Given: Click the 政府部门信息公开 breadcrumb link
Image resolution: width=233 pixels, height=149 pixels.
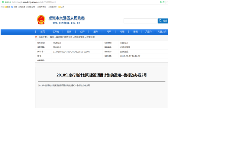Looking at the screenshot, I should click(x=64, y=37).
